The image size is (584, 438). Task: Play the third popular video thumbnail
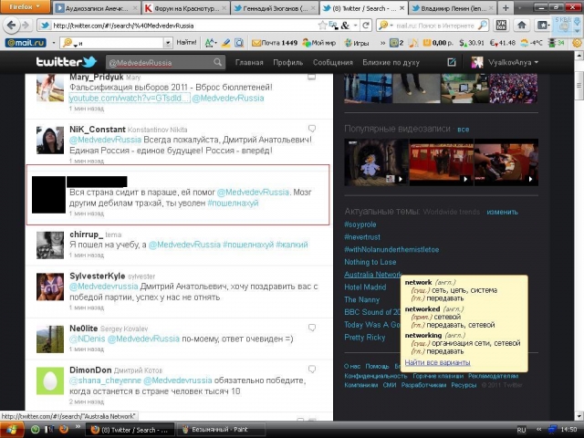click(x=506, y=162)
